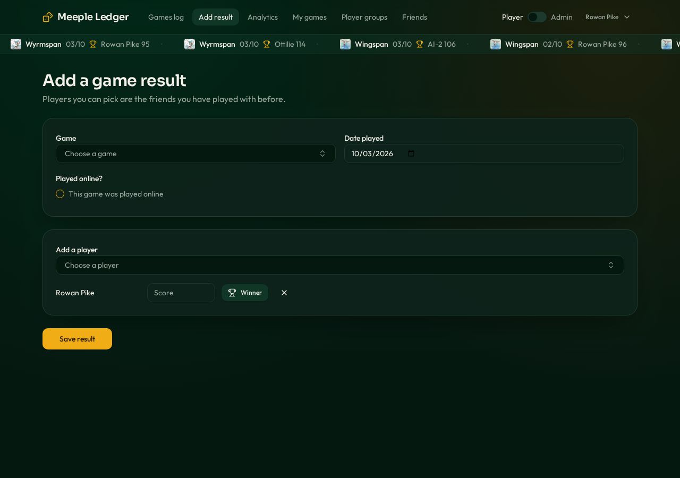Select the Add result nav item
680x478 pixels.
pos(216,17)
